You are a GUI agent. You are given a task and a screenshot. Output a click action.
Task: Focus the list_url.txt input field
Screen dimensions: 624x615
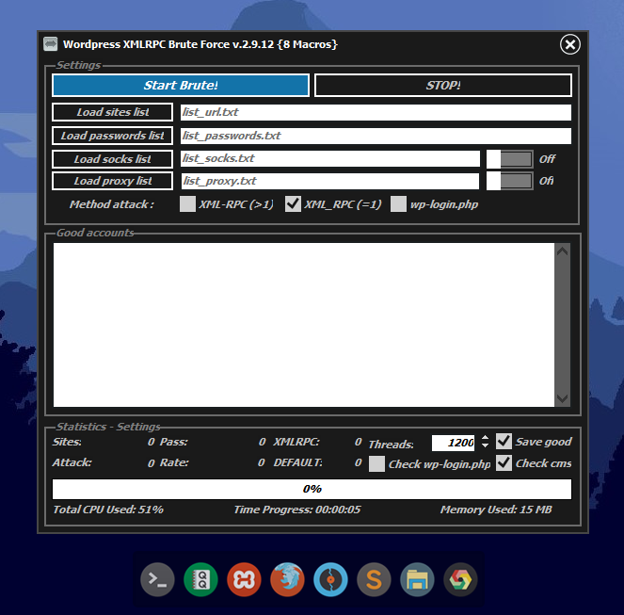click(x=376, y=112)
